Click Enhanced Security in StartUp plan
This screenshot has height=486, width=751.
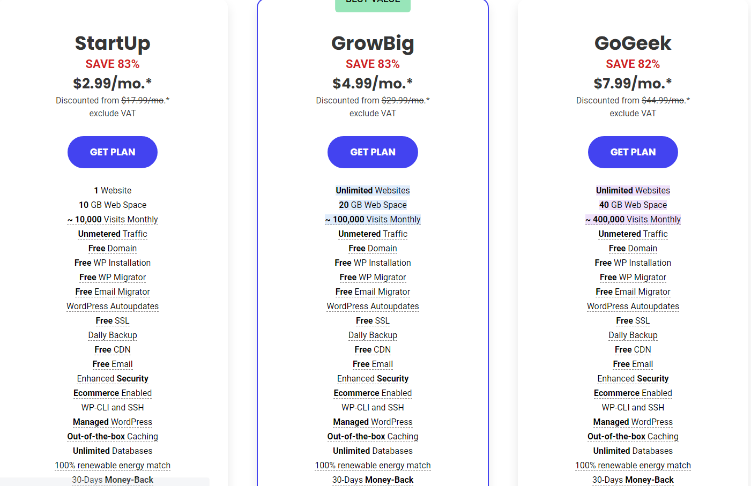pyautogui.click(x=113, y=379)
